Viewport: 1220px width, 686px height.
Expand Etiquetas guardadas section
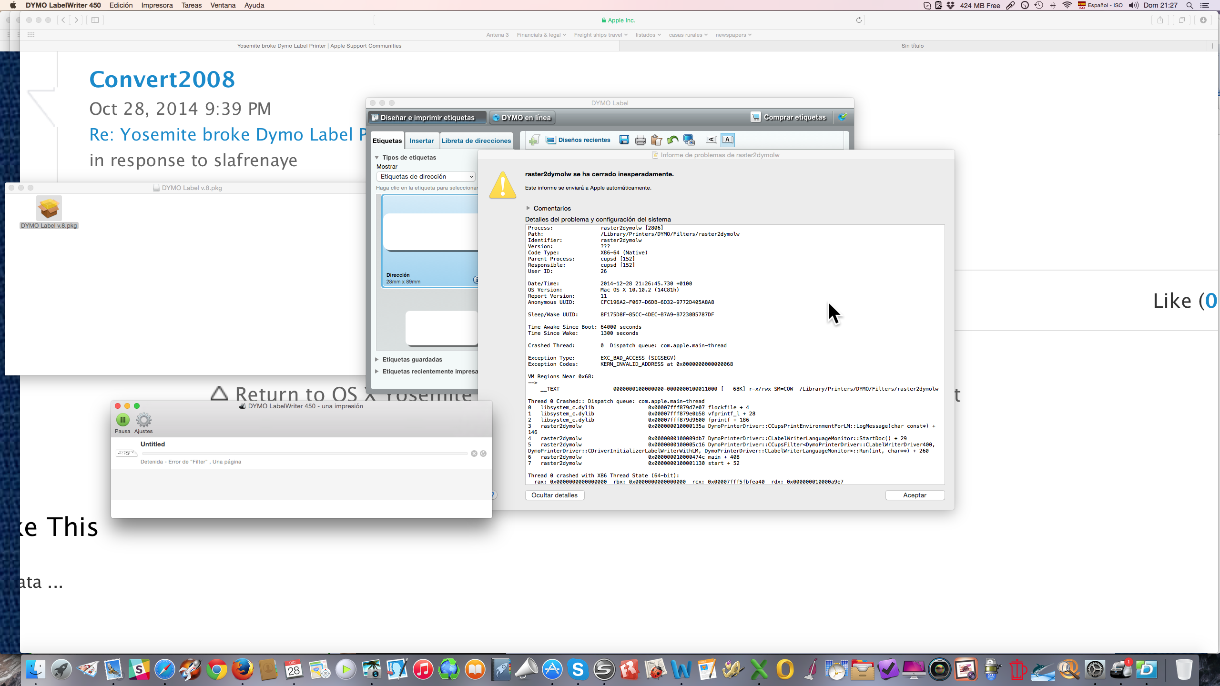pyautogui.click(x=377, y=360)
